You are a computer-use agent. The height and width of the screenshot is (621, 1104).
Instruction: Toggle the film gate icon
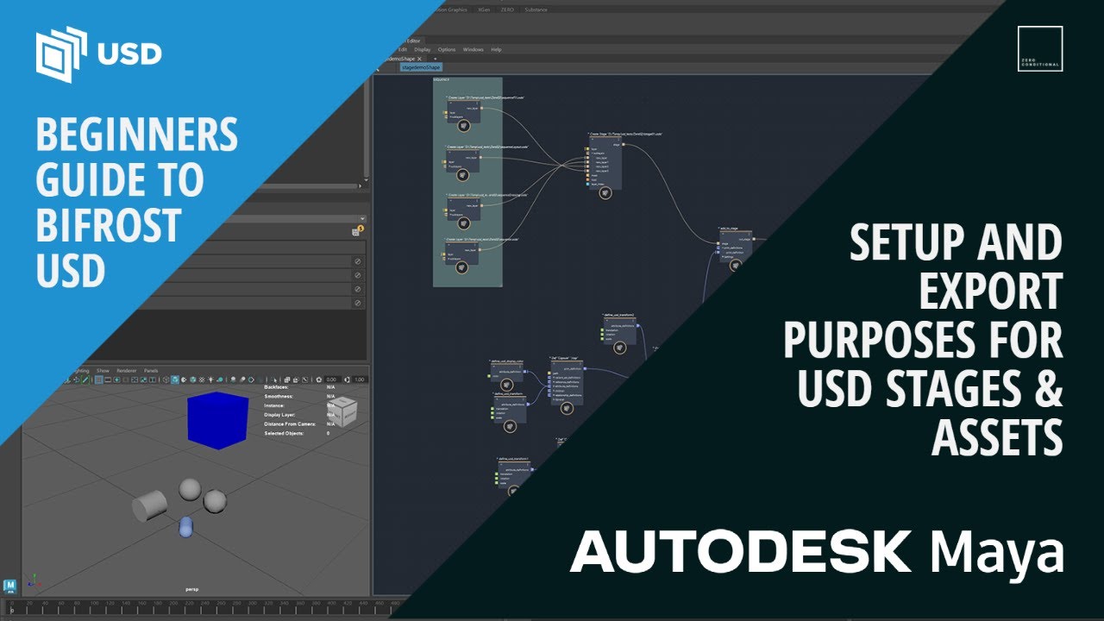[108, 379]
